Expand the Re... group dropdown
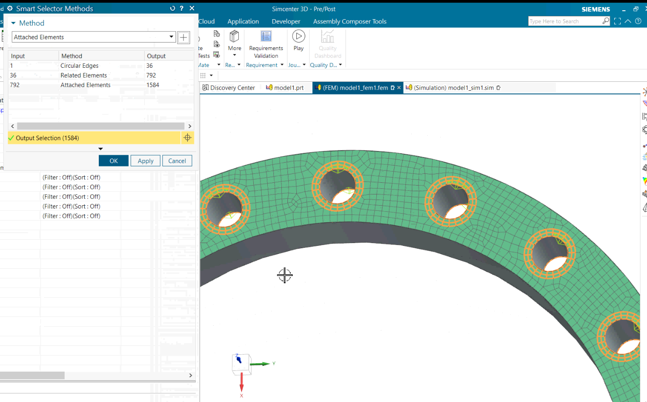Image resolution: width=647 pixels, height=402 pixels. click(x=239, y=65)
